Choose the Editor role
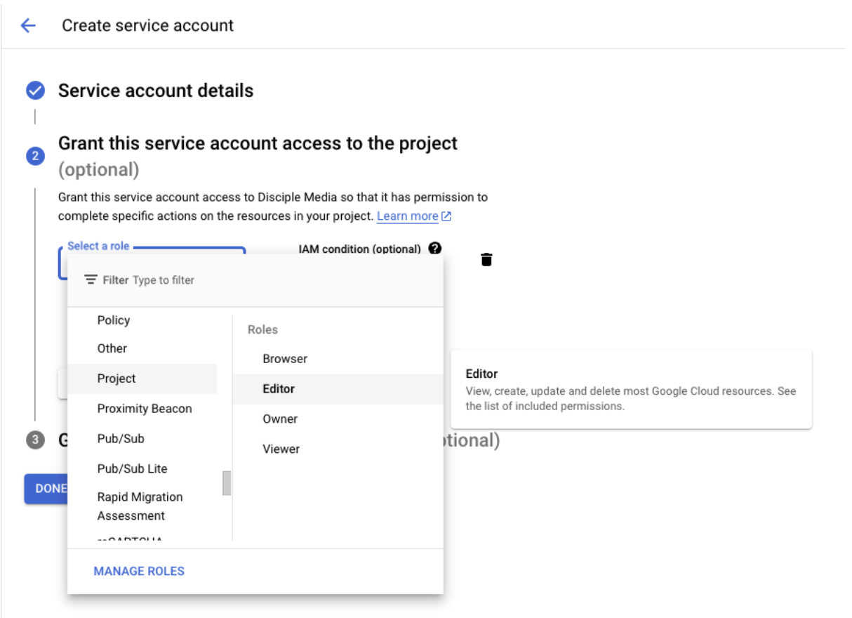The image size is (852, 618). coord(279,389)
